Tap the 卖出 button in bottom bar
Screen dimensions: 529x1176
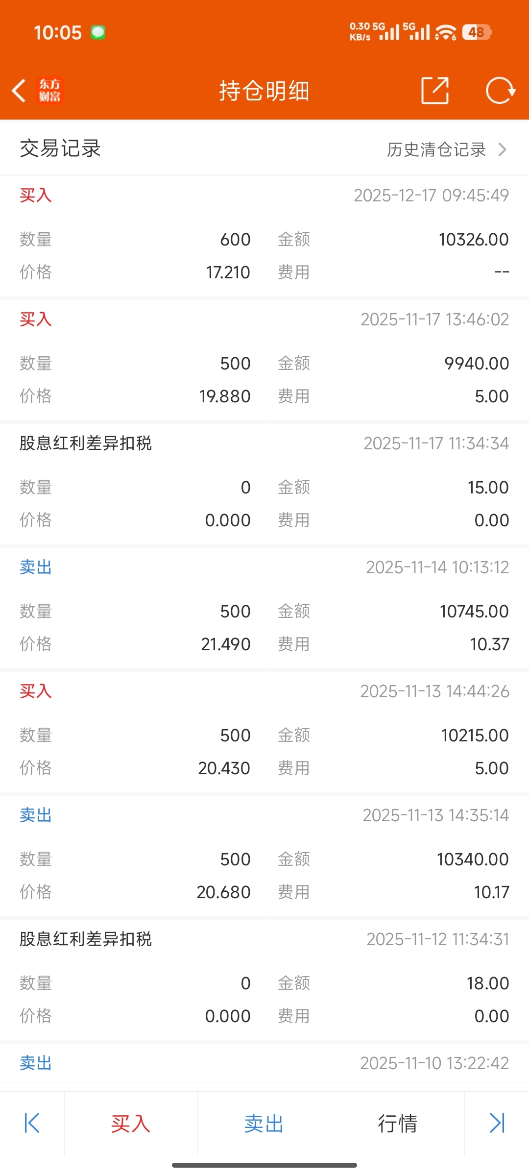click(264, 1124)
